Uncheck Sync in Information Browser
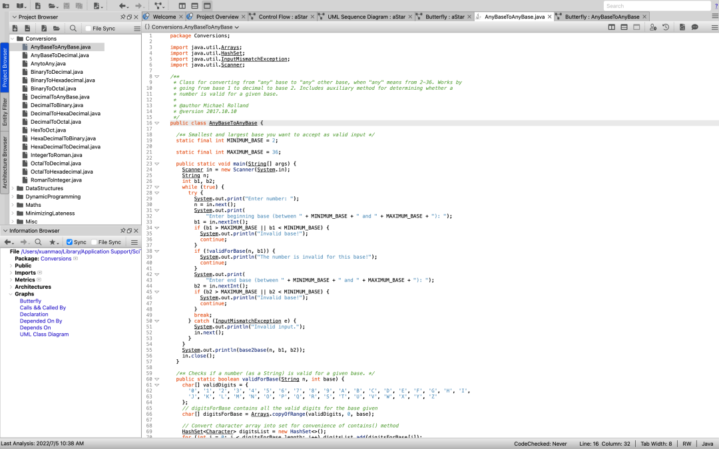This screenshot has height=449, width=719. point(69,242)
